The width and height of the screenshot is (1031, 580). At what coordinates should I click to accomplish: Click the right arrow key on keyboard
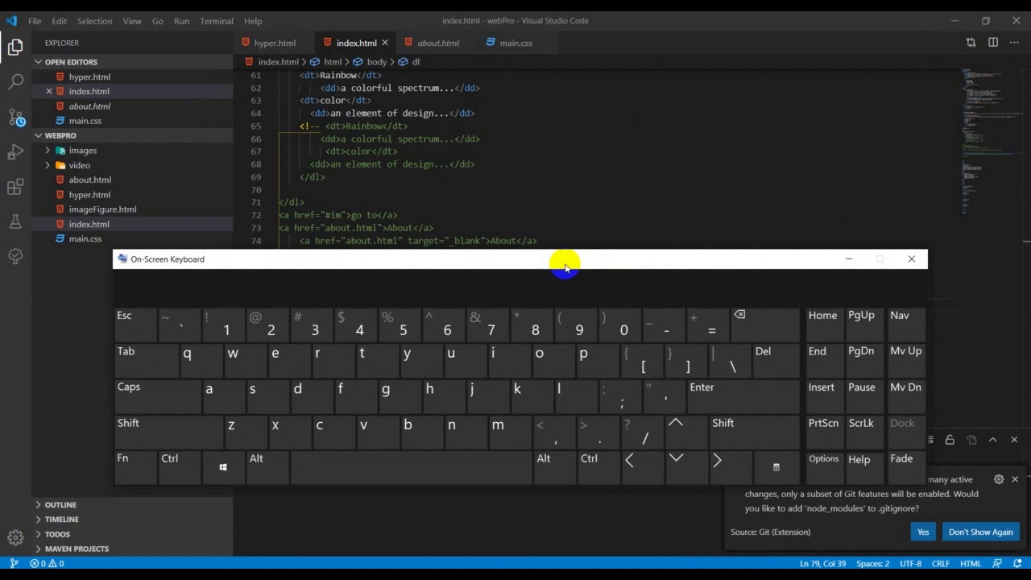[731, 467]
